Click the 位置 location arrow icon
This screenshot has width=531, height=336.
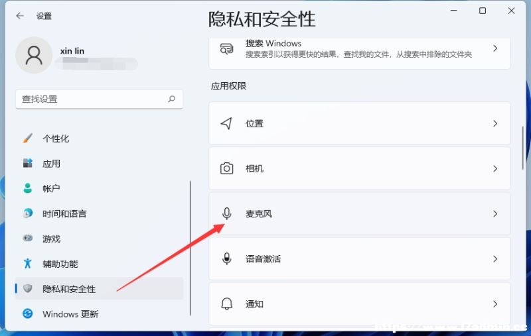pyautogui.click(x=226, y=123)
